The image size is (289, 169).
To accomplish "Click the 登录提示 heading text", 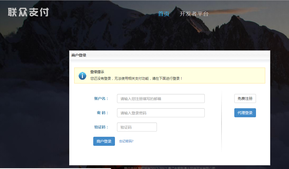I will [x=97, y=72].
